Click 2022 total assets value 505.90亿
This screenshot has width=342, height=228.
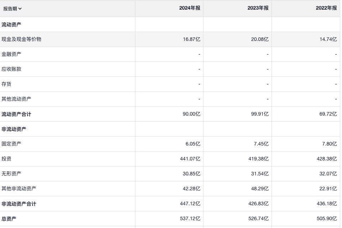coord(327,219)
